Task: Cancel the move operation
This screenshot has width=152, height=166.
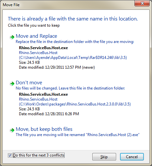Action: (132, 157)
